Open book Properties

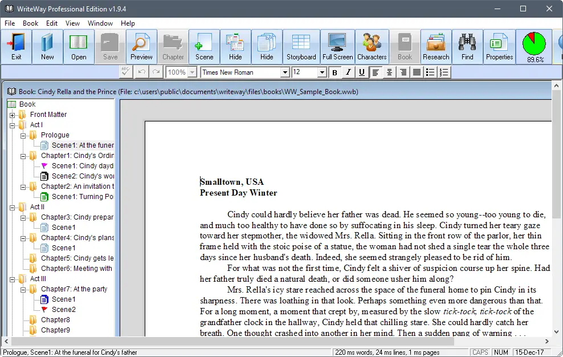499,47
